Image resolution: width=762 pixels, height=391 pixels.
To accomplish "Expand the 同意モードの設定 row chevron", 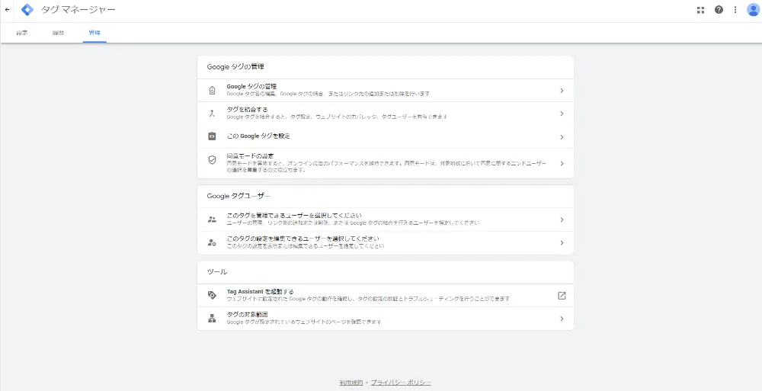I will point(562,163).
